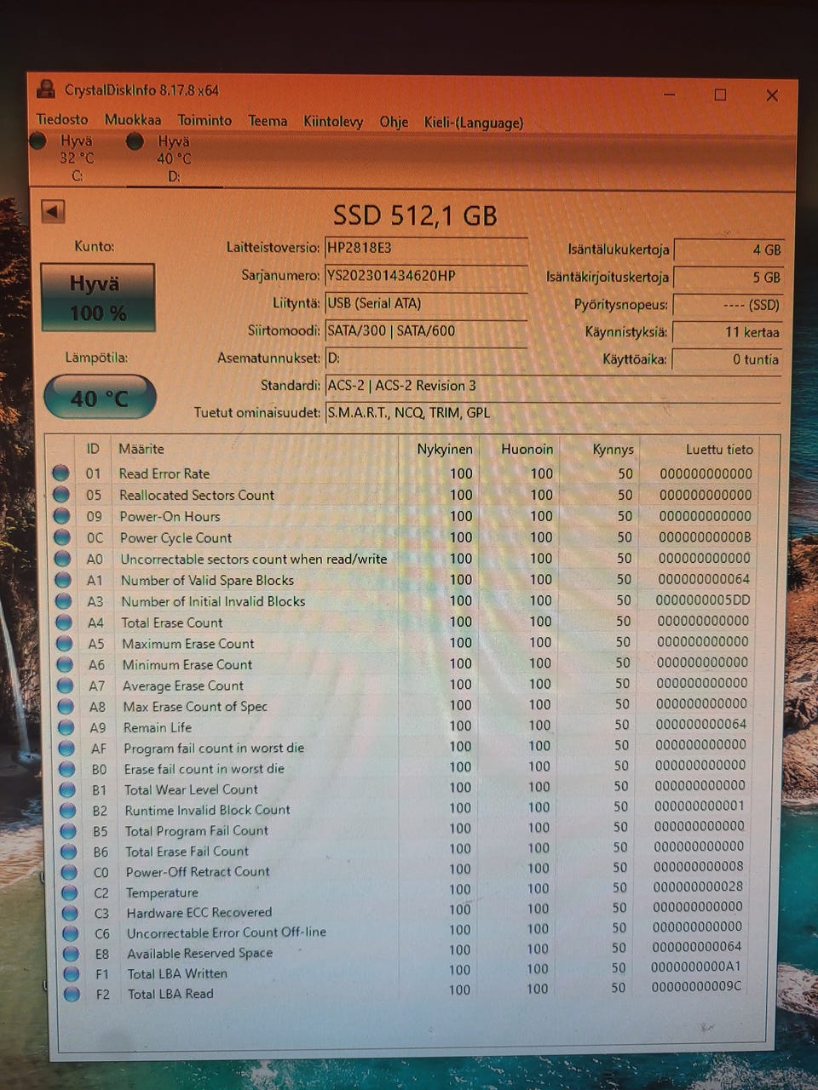This screenshot has width=818, height=1090.
Task: Click the Tuetut ominaisuudet features field
Action: click(x=553, y=413)
